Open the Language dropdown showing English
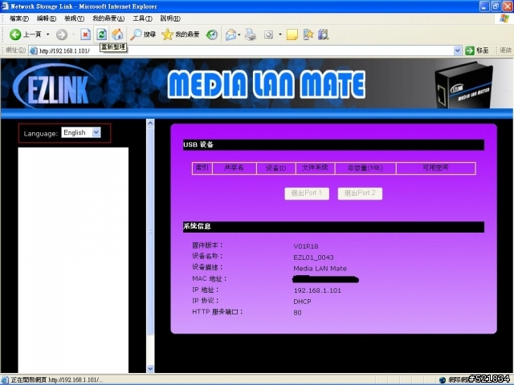This screenshot has height=385, width=514. (x=81, y=132)
